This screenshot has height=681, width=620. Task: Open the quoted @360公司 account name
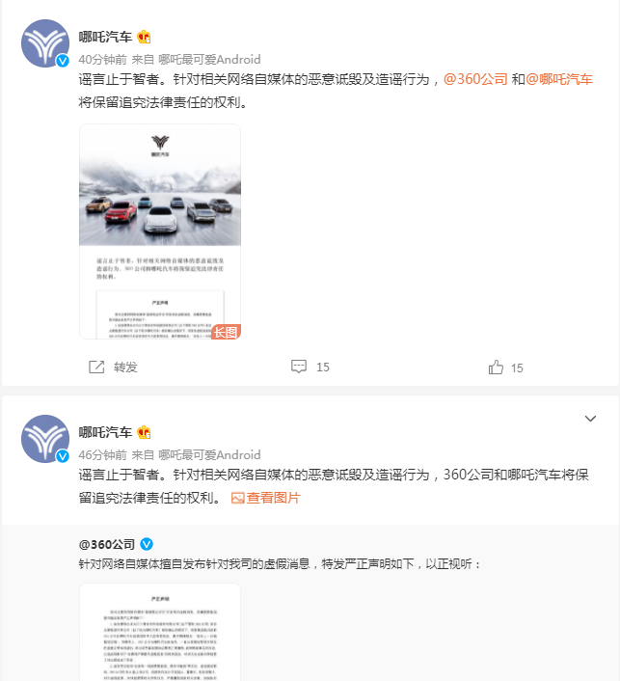click(107, 544)
